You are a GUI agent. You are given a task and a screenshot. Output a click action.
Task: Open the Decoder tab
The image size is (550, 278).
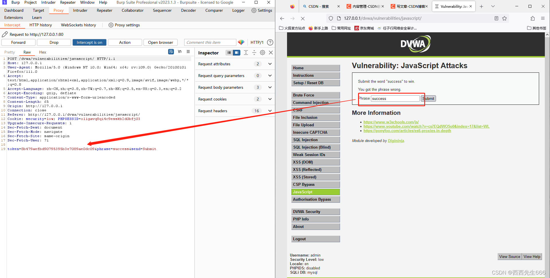coord(188,10)
